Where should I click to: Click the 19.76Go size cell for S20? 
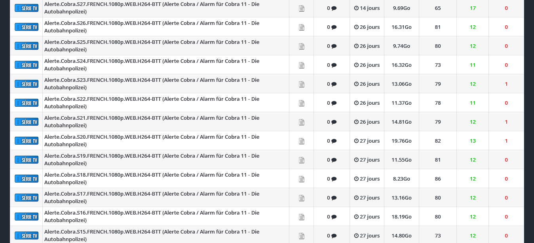coord(401,141)
